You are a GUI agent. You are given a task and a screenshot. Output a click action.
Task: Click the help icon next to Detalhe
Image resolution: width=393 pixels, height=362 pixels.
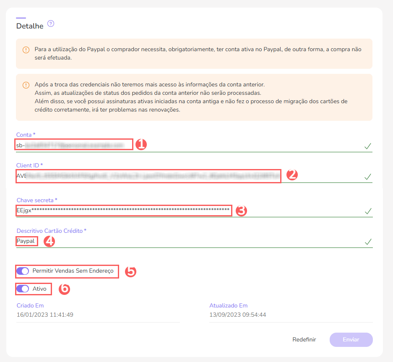[51, 23]
